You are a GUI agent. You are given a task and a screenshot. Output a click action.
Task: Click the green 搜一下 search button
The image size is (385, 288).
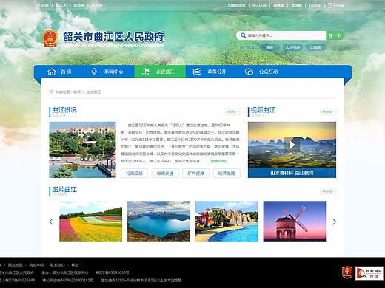click(335, 35)
